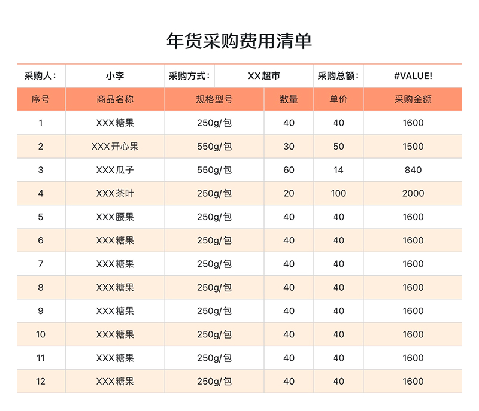Select unit price 100 cell
Screen dimensions: 479x411
338,193
